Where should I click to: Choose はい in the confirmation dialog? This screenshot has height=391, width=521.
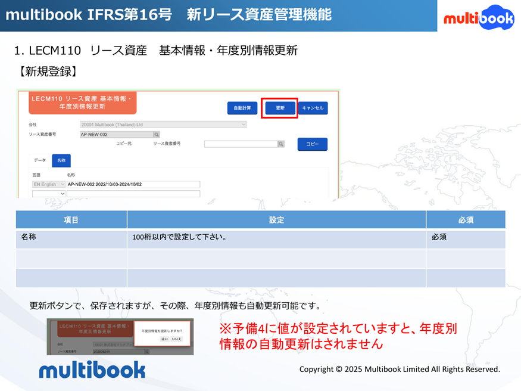point(164,339)
